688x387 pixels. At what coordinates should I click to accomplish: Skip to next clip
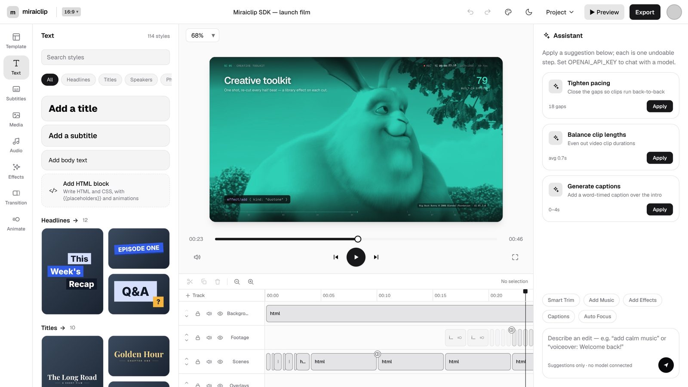[376, 257]
